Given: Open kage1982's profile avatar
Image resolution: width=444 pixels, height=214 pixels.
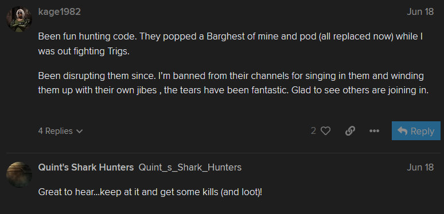Looking at the screenshot, I should click(19, 19).
